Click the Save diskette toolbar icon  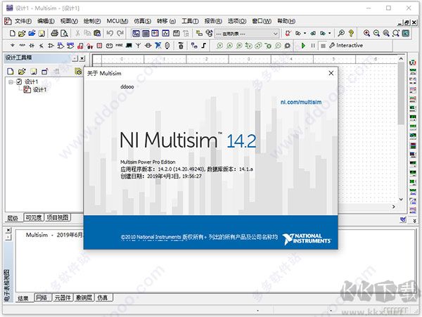click(42, 33)
